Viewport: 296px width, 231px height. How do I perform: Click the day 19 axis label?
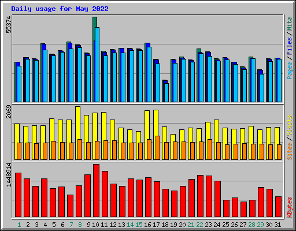174,225
